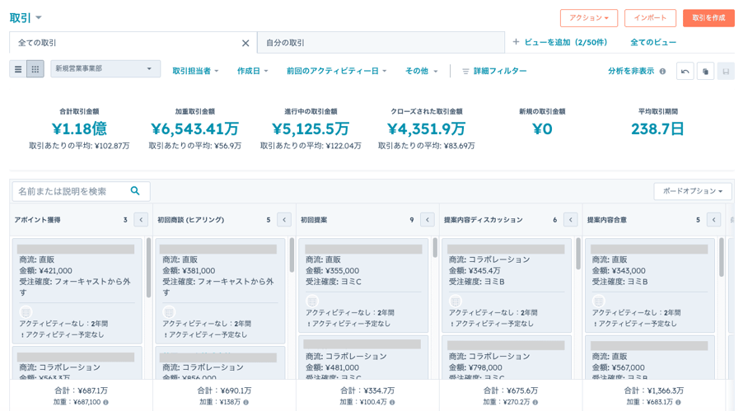The width and height of the screenshot is (748, 411).
Task: Click the search magnifier icon
Action: (x=135, y=191)
